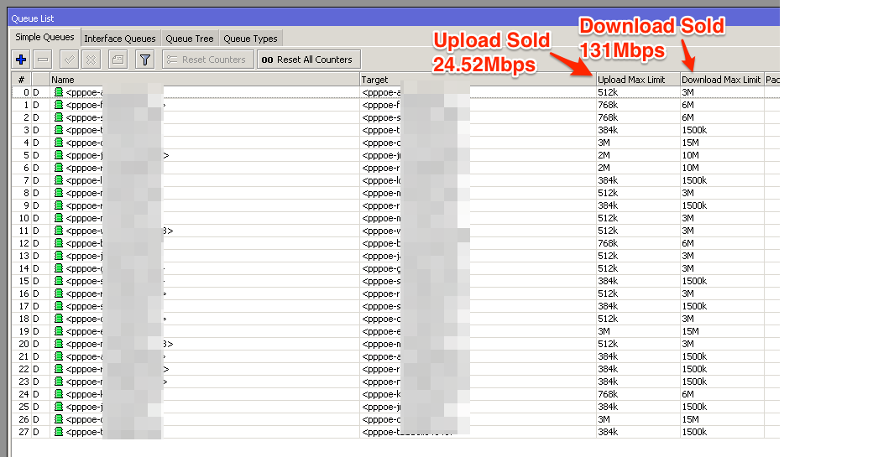The image size is (873, 457).
Task: Click the blue plus Add queue icon
Action: tap(21, 60)
